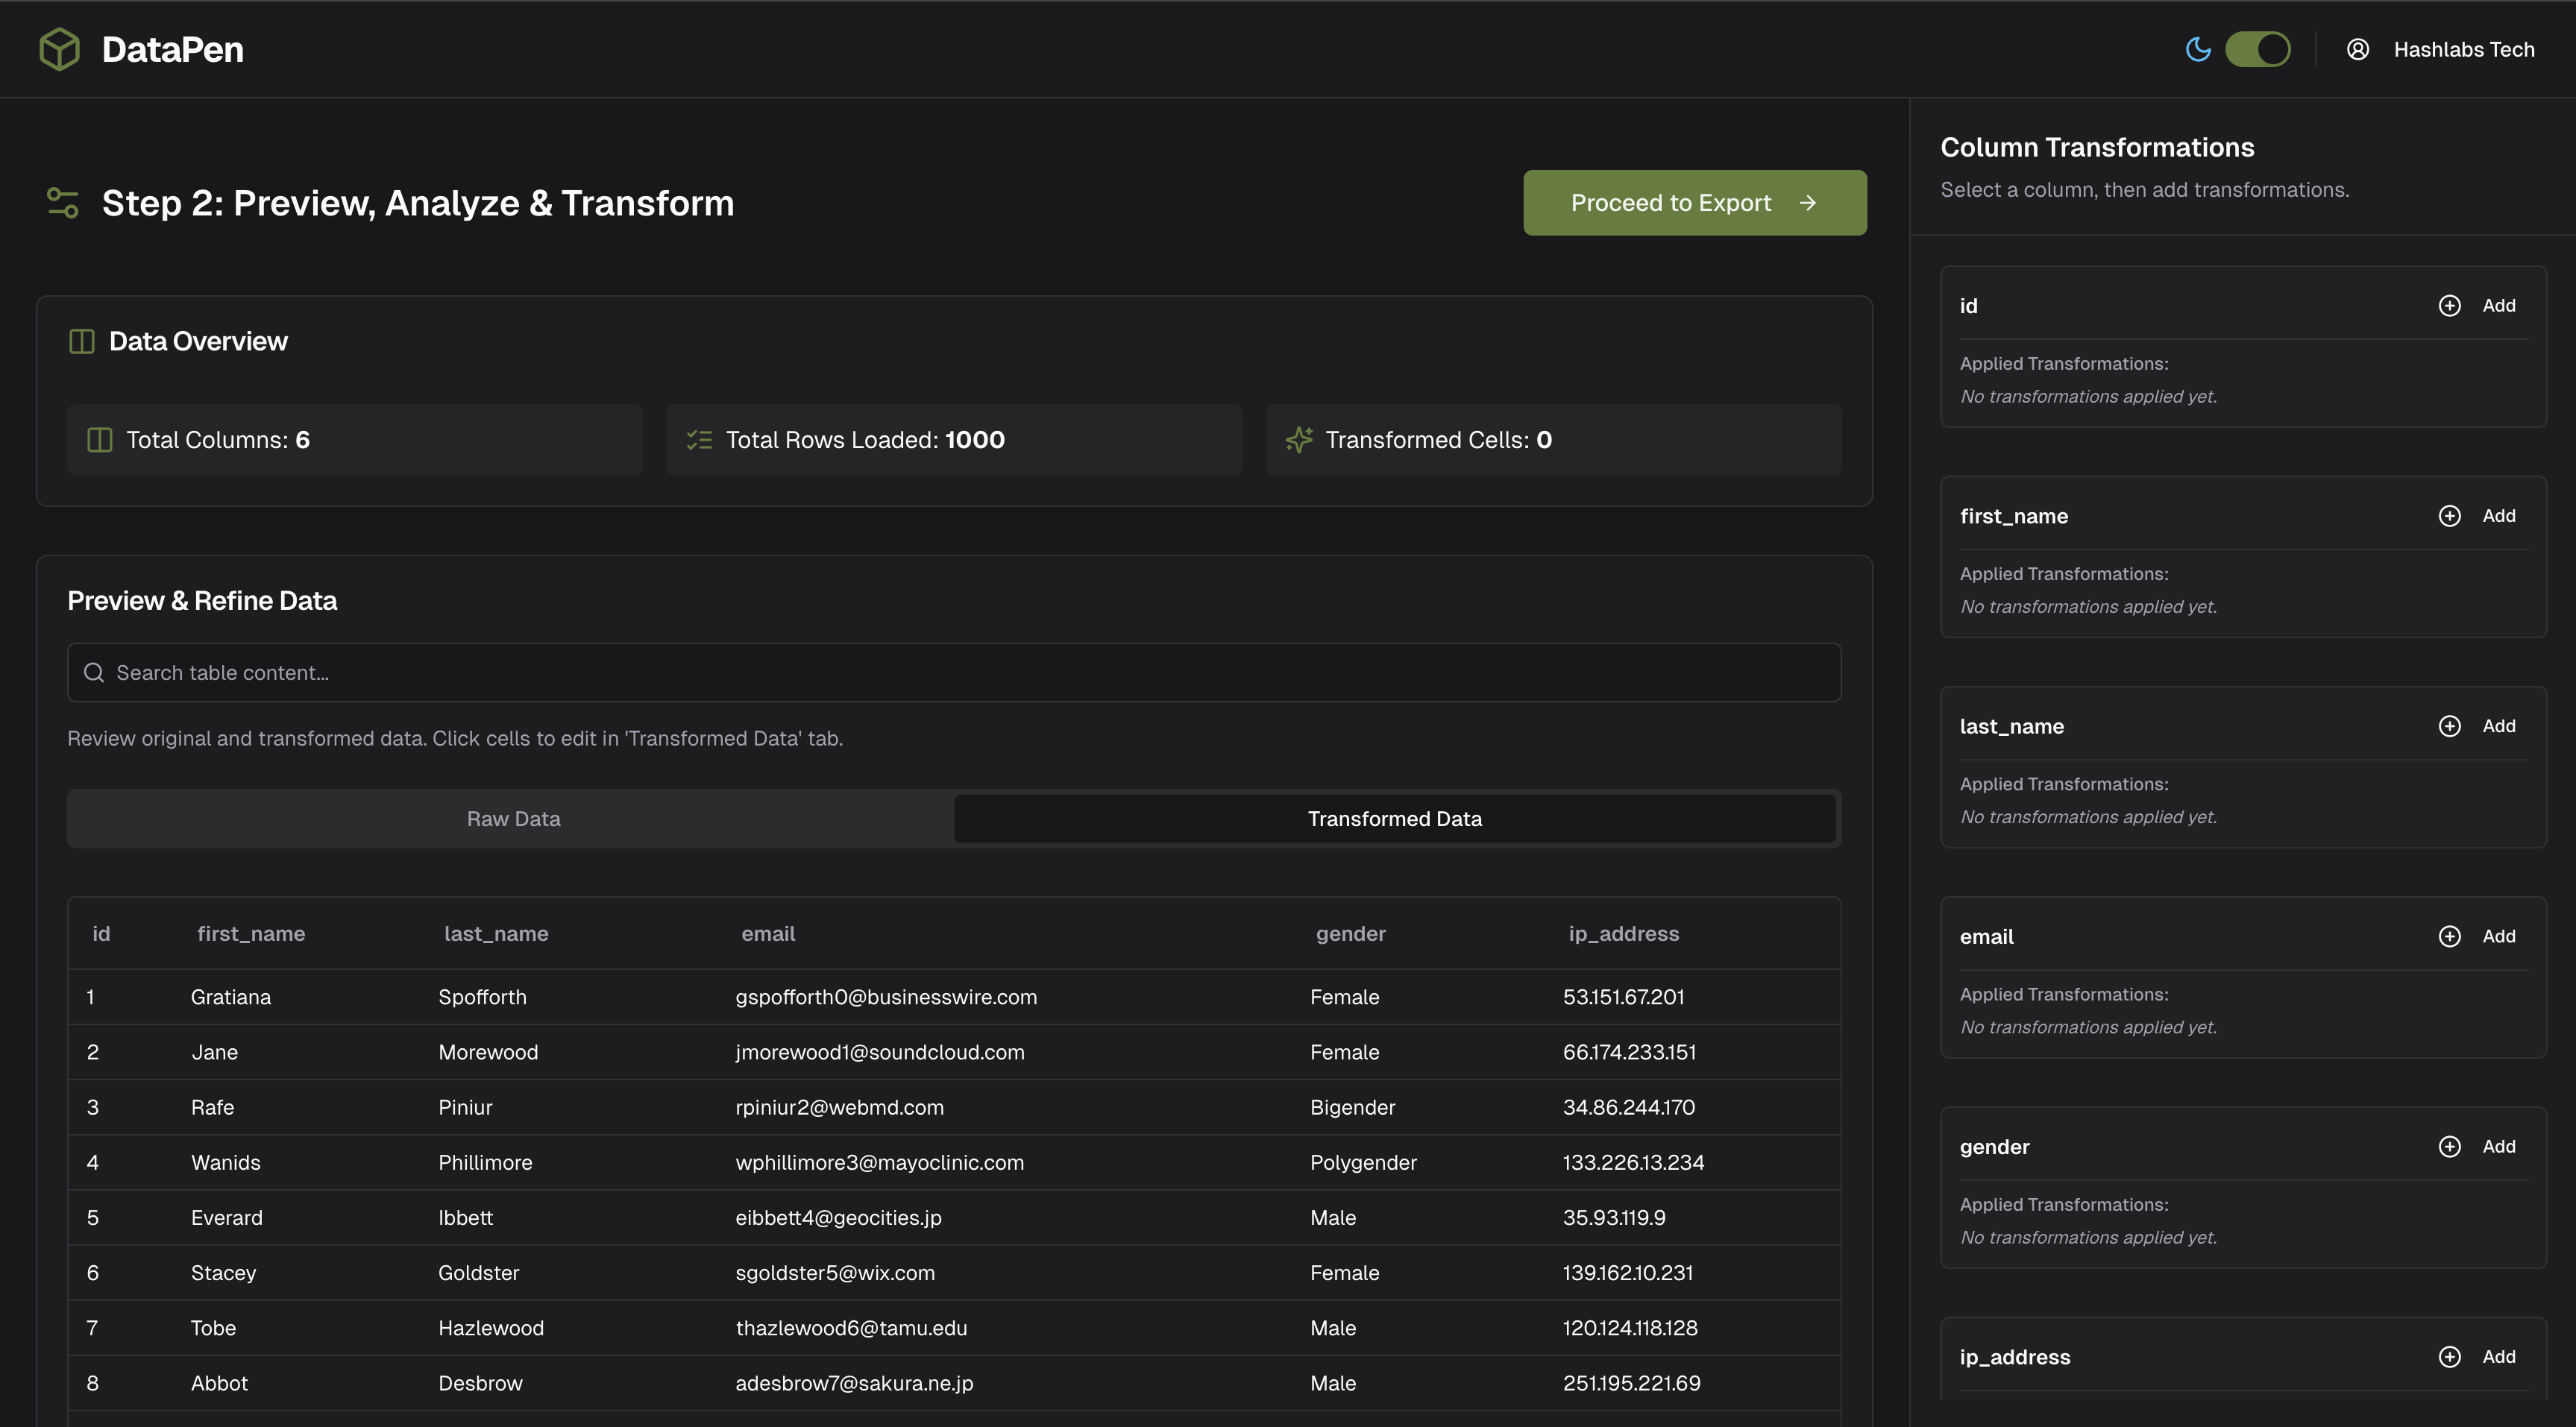Edit cell 66.174.233.151
The height and width of the screenshot is (1427, 2576).
[1630, 1052]
